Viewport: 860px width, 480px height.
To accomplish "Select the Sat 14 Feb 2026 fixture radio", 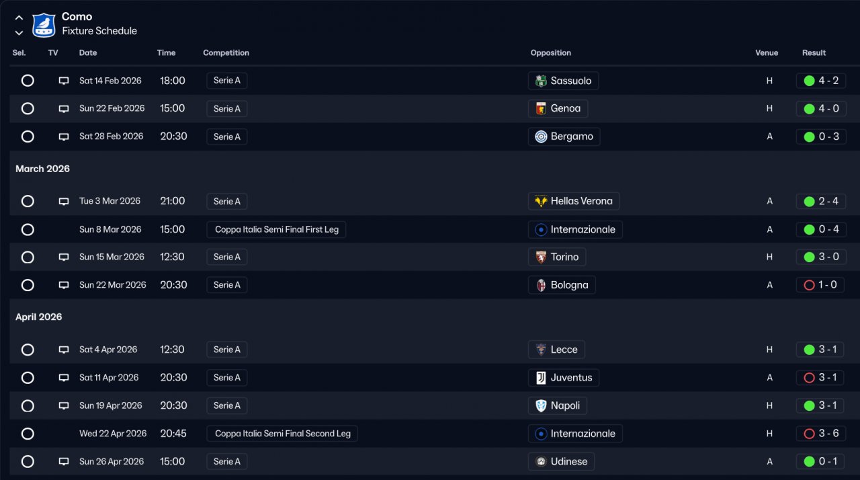I will tap(28, 81).
